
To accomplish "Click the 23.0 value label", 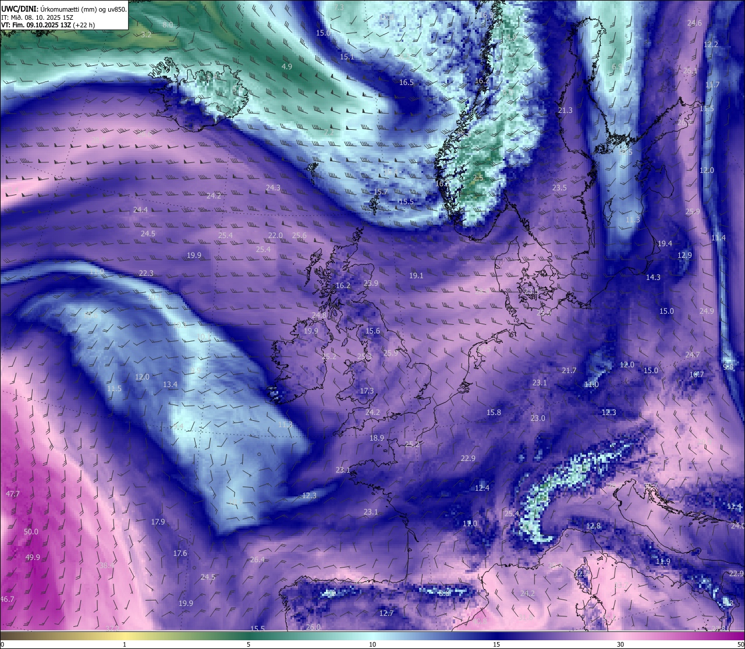I will point(538,419).
